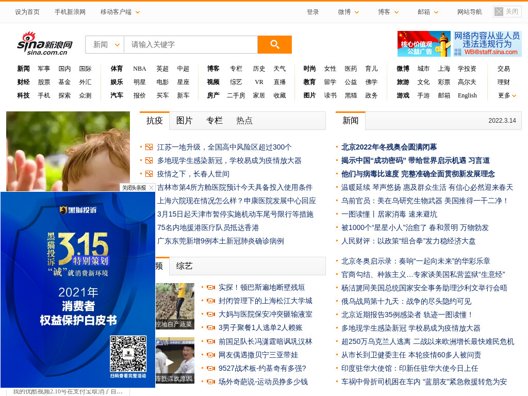Open the VR channel link
The height and width of the screenshot is (396, 528).
click(x=259, y=82)
